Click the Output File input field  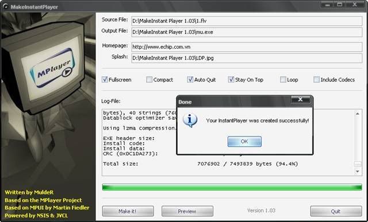[x=247, y=32]
